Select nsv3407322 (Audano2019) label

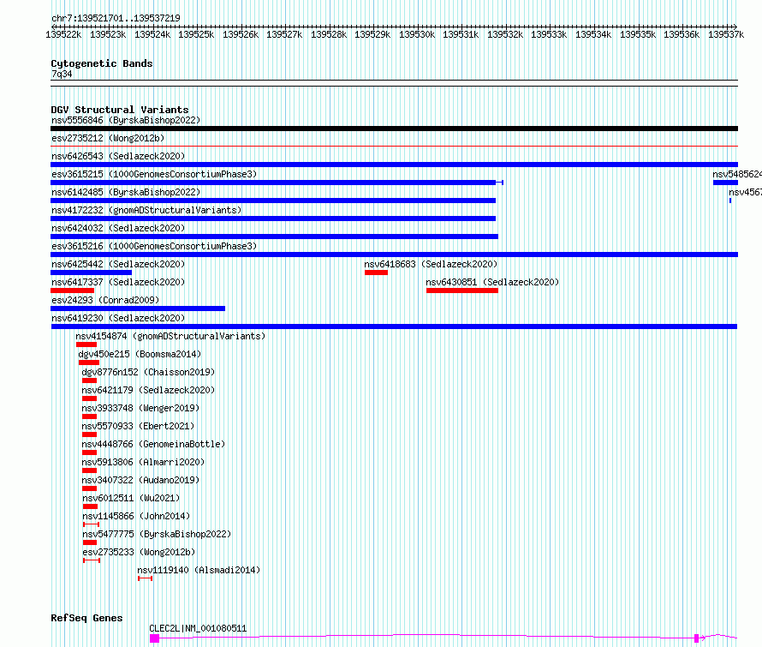[140, 480]
